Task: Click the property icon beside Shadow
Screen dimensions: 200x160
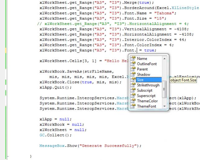Action: [x=133, y=74]
